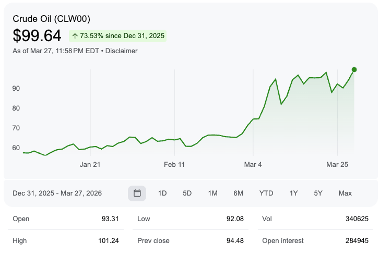Show the Max time range
Screen dimensions: 379x255
click(345, 193)
